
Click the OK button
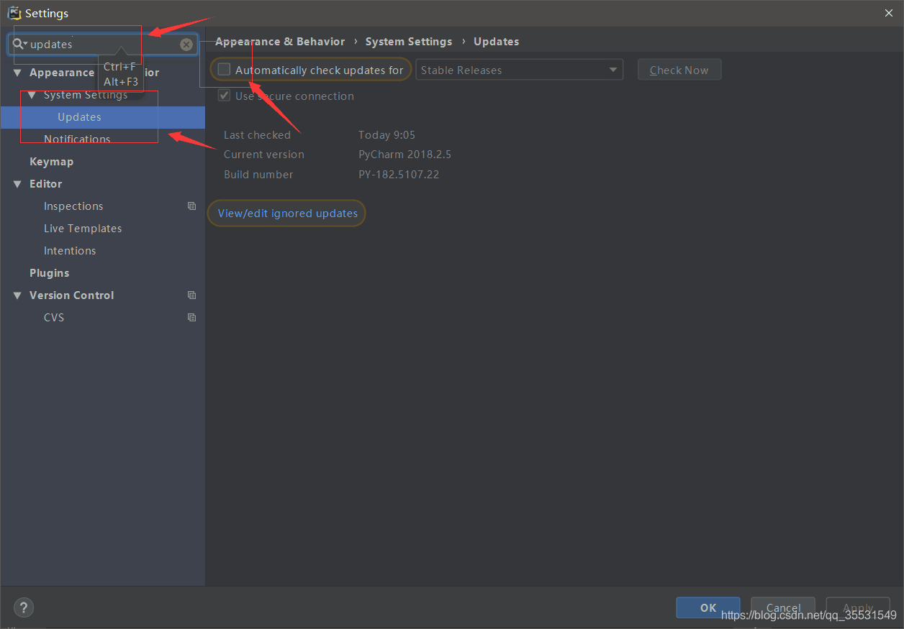tap(708, 607)
